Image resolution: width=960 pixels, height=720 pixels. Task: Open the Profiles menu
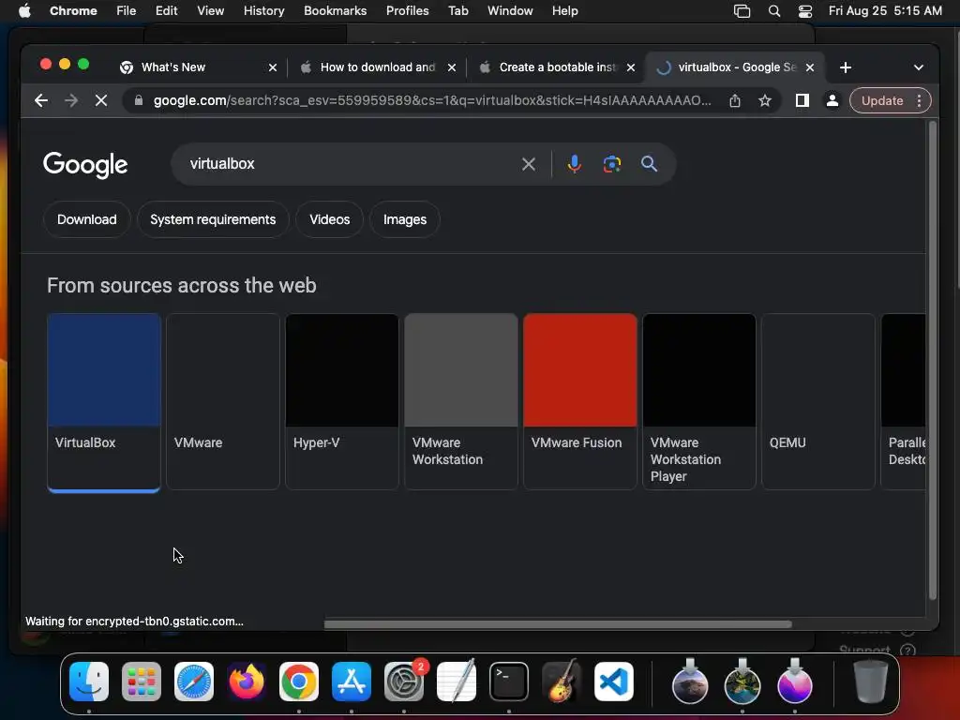(407, 10)
